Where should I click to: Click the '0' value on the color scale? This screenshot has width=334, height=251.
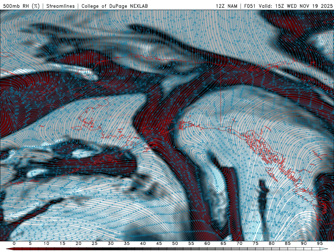14,243
